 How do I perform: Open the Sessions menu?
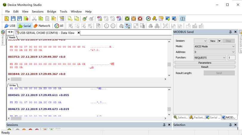tap(38, 12)
